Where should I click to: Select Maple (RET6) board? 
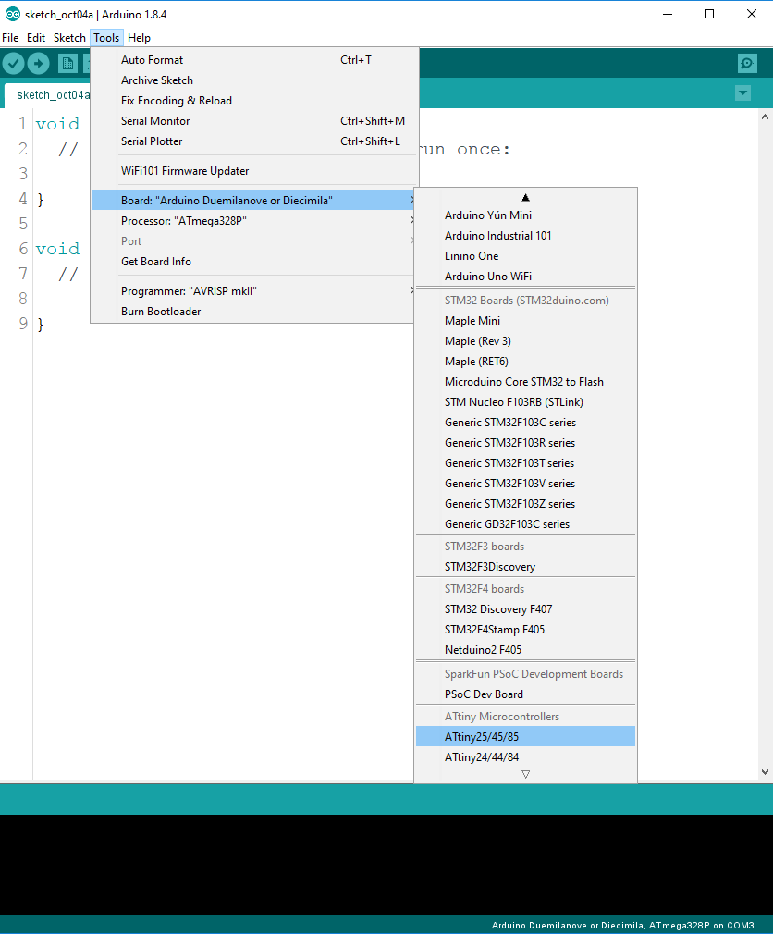coord(525,361)
